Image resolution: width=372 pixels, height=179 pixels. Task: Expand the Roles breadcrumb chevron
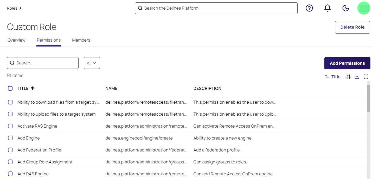[x=21, y=8]
